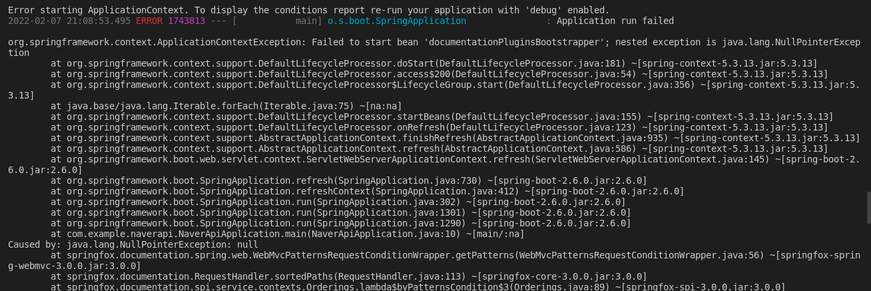The height and width of the screenshot is (291, 871).
Task: Click the Iterable.forEach stack frame
Action: pos(226,106)
